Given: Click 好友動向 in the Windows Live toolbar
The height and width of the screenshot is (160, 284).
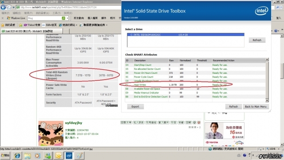Looking at the screenshot, I should click(x=79, y=18).
